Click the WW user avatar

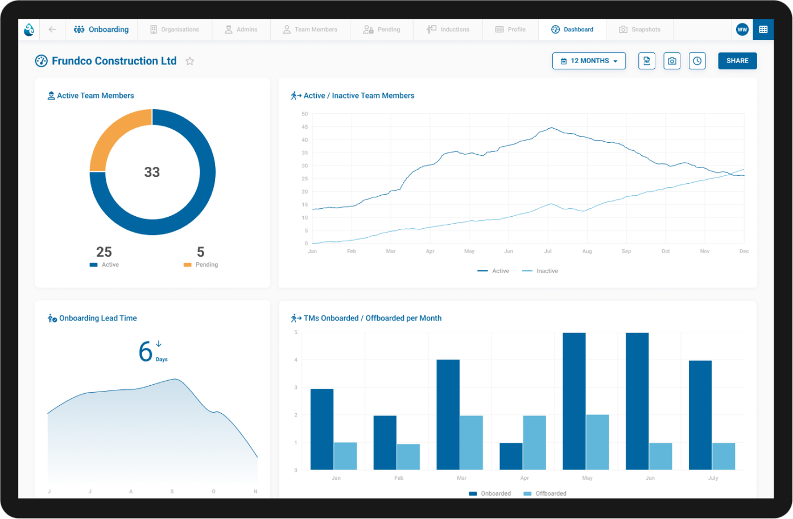(742, 29)
